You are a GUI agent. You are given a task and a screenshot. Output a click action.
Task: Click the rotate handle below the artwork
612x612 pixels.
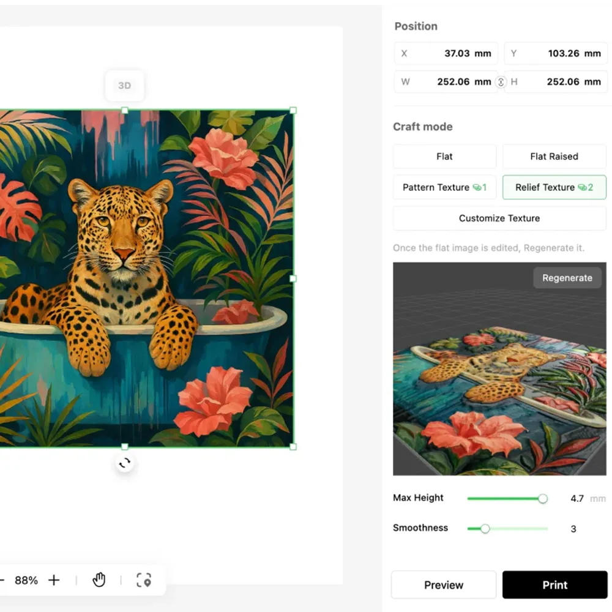point(125,463)
